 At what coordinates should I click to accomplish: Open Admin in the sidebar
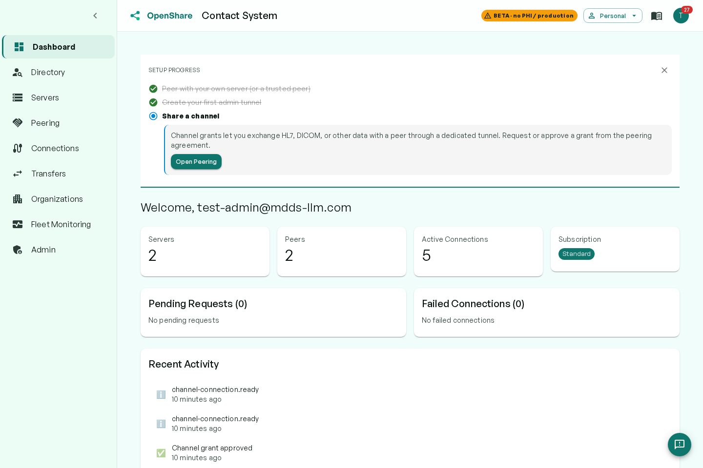[59, 250]
